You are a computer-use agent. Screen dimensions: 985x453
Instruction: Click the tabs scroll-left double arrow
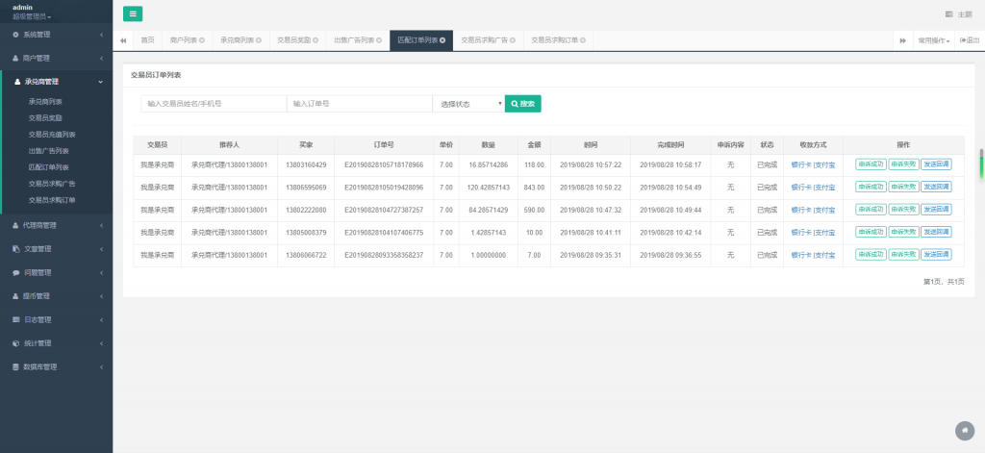123,40
